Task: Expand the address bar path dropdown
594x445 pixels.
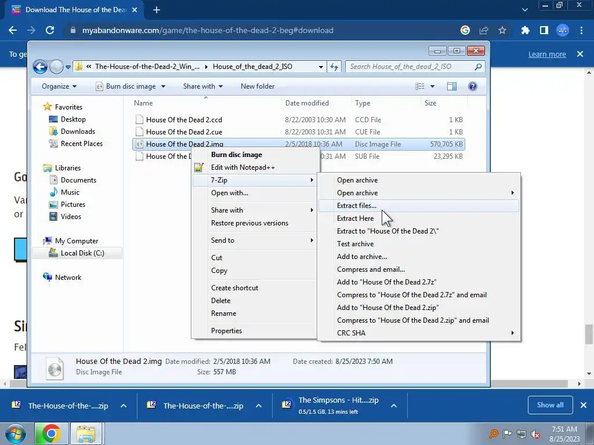Action: (x=321, y=67)
